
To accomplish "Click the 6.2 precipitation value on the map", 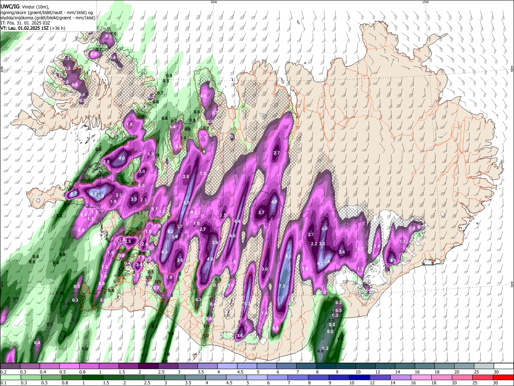I will click(x=94, y=193).
